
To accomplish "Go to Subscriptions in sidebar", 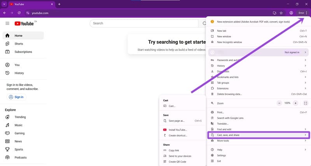I will point(23,52).
